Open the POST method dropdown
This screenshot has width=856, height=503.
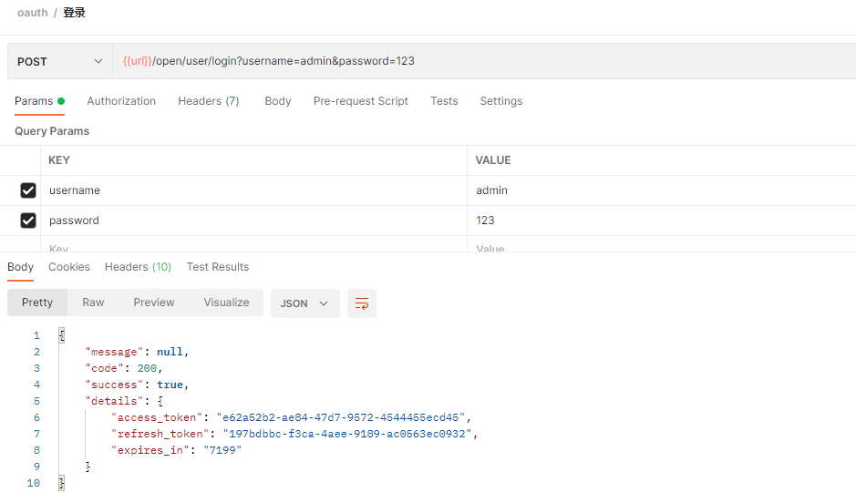pyautogui.click(x=60, y=62)
